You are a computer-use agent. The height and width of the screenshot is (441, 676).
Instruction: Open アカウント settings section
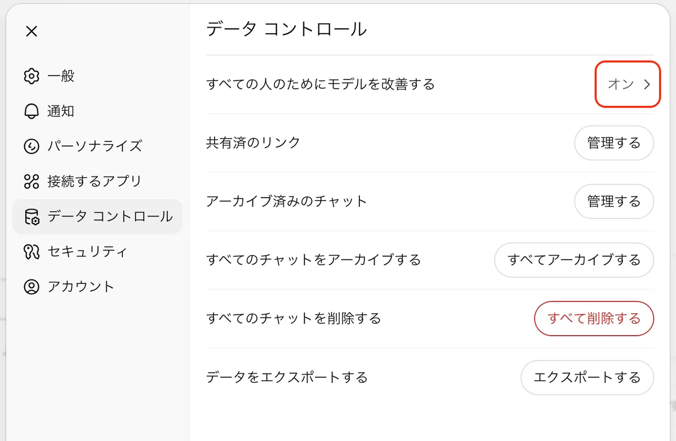[97, 287]
